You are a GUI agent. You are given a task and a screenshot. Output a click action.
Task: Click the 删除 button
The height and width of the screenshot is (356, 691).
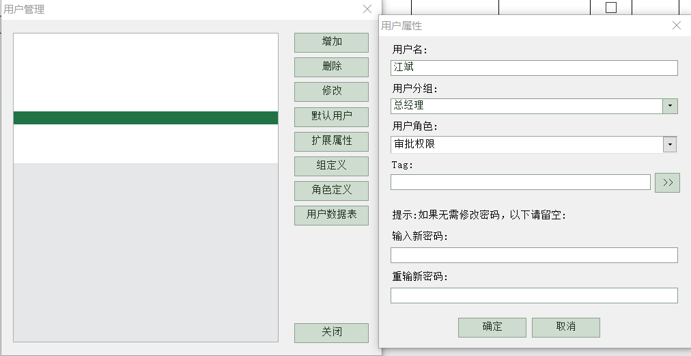click(331, 67)
